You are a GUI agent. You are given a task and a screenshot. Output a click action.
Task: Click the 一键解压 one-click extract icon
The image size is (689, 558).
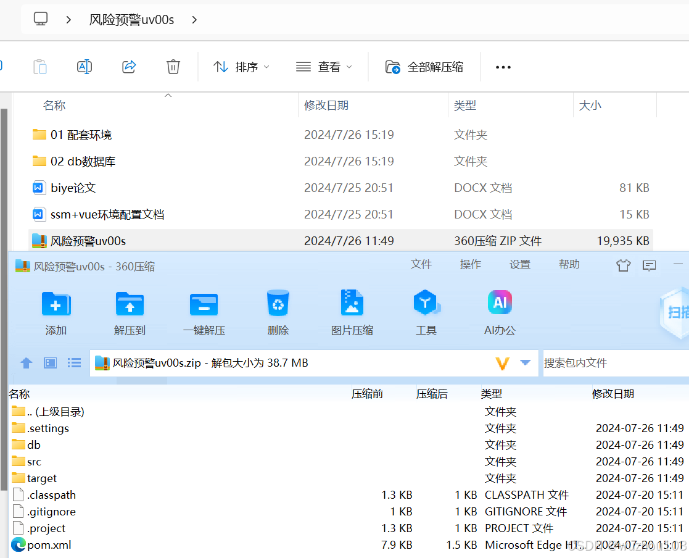point(204,312)
